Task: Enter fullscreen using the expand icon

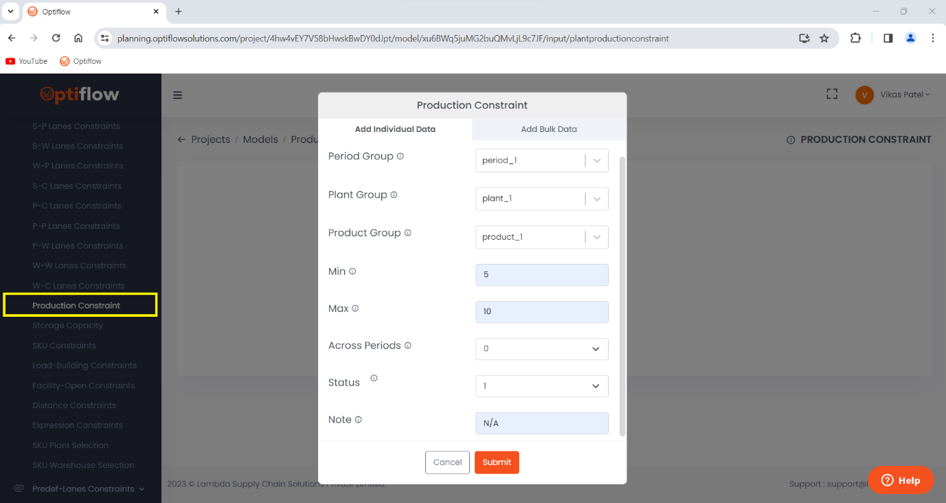Action: (831, 93)
